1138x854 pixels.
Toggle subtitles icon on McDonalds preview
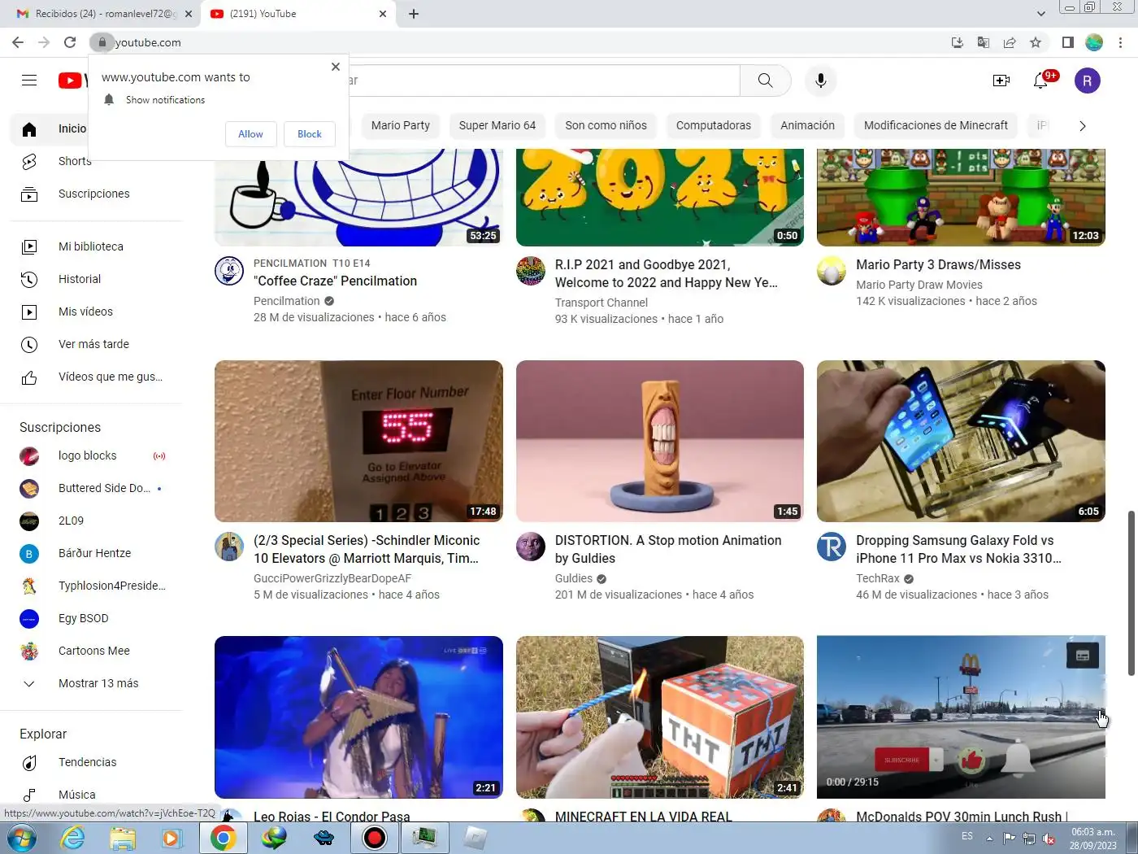(1083, 656)
